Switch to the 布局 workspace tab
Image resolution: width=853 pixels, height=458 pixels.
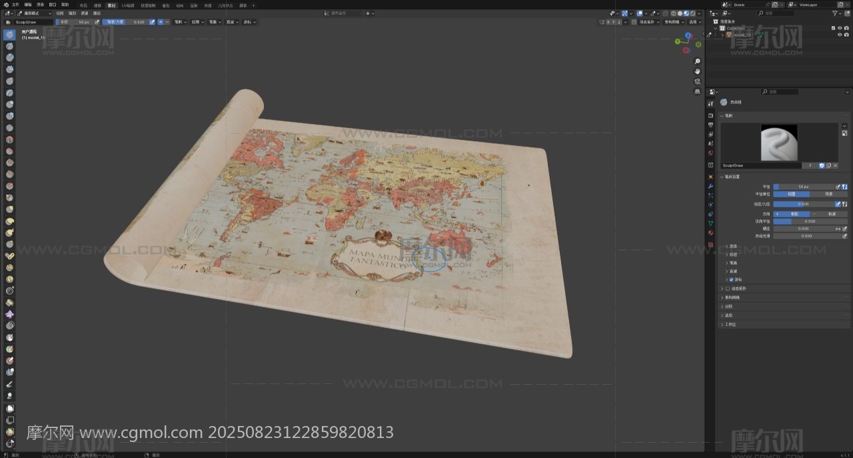(x=83, y=5)
